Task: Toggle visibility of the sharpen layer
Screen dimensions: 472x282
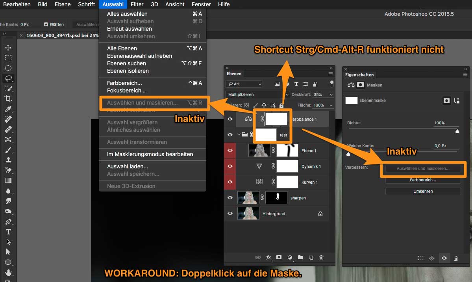Action: (230, 198)
